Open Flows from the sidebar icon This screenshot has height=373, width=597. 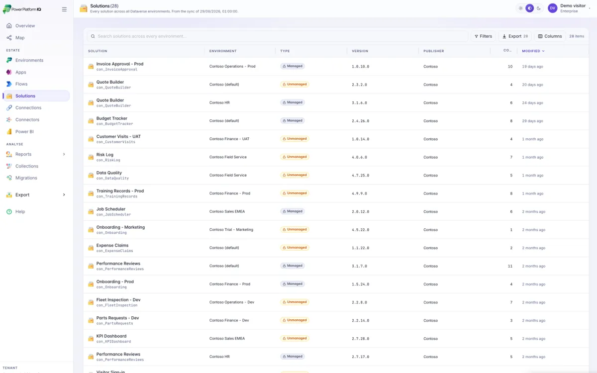[x=9, y=84]
